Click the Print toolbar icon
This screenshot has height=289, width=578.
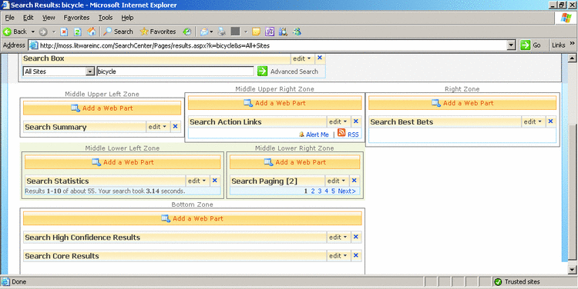pos(221,32)
